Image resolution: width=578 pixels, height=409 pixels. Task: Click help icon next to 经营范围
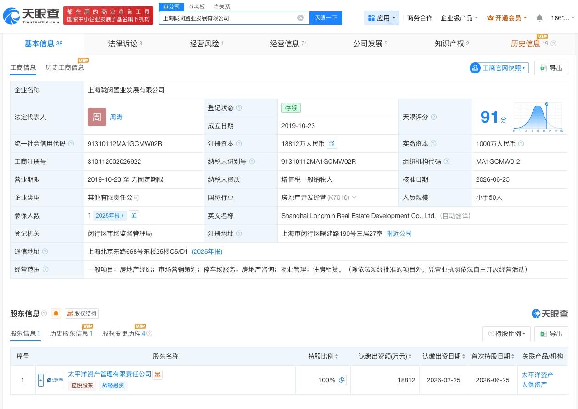45,269
